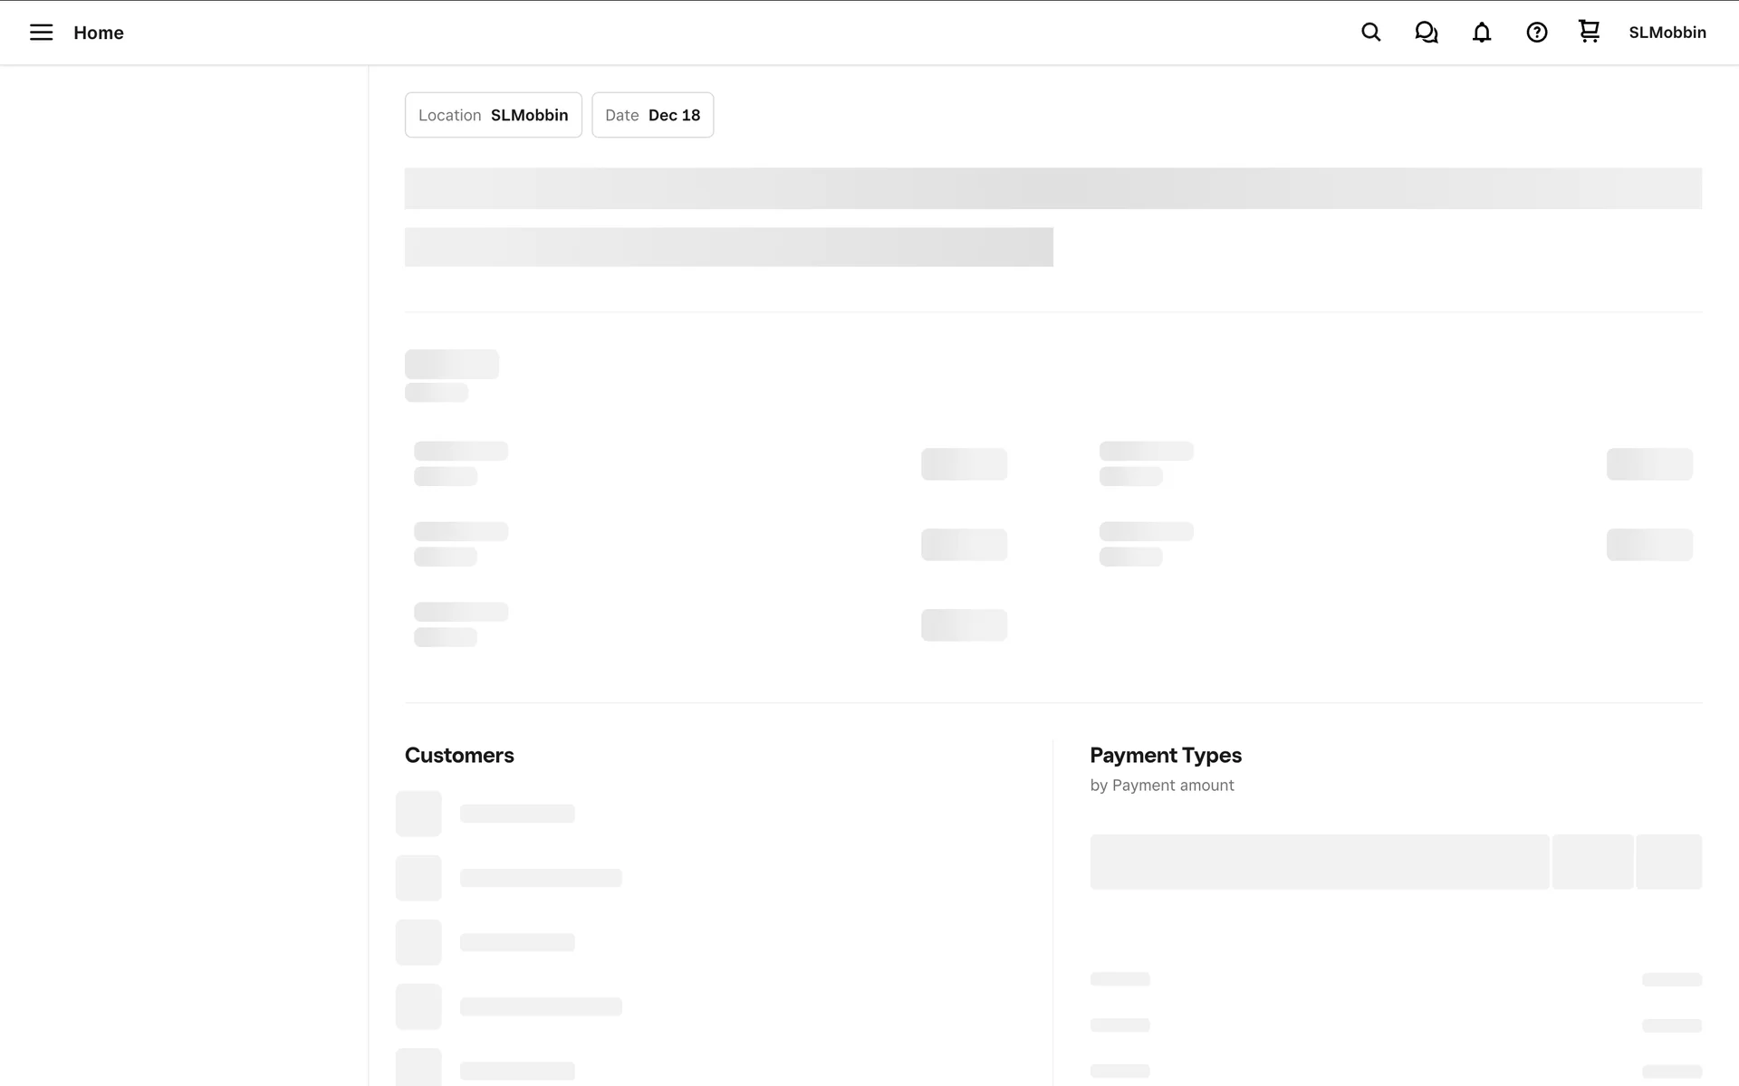Open the notifications bell
This screenshot has height=1086, width=1739.
tap(1481, 33)
